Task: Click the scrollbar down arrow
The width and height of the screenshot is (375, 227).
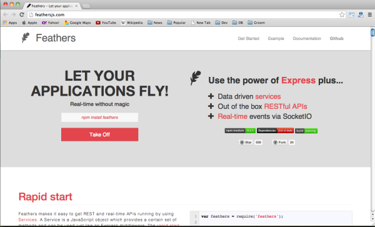Action: pos(372,219)
